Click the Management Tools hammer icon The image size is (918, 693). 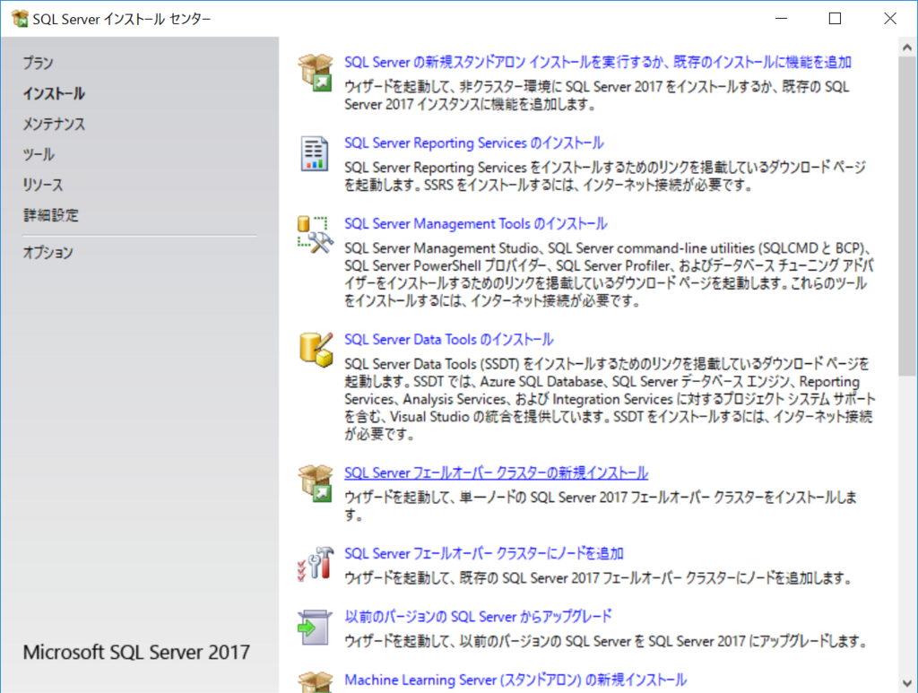pos(315,234)
